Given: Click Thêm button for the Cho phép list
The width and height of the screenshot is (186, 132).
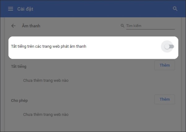Looking at the screenshot, I should click(165, 99).
